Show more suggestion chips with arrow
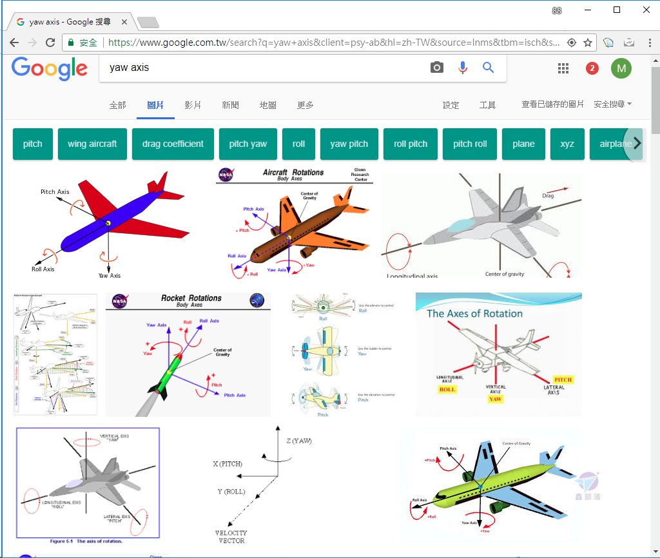Image resolution: width=660 pixels, height=558 pixels. [636, 144]
